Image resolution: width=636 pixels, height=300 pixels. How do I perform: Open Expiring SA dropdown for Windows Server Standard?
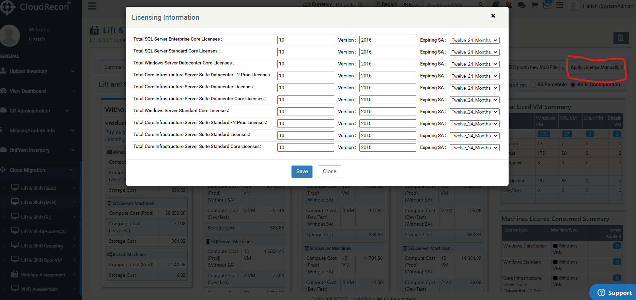475,112
